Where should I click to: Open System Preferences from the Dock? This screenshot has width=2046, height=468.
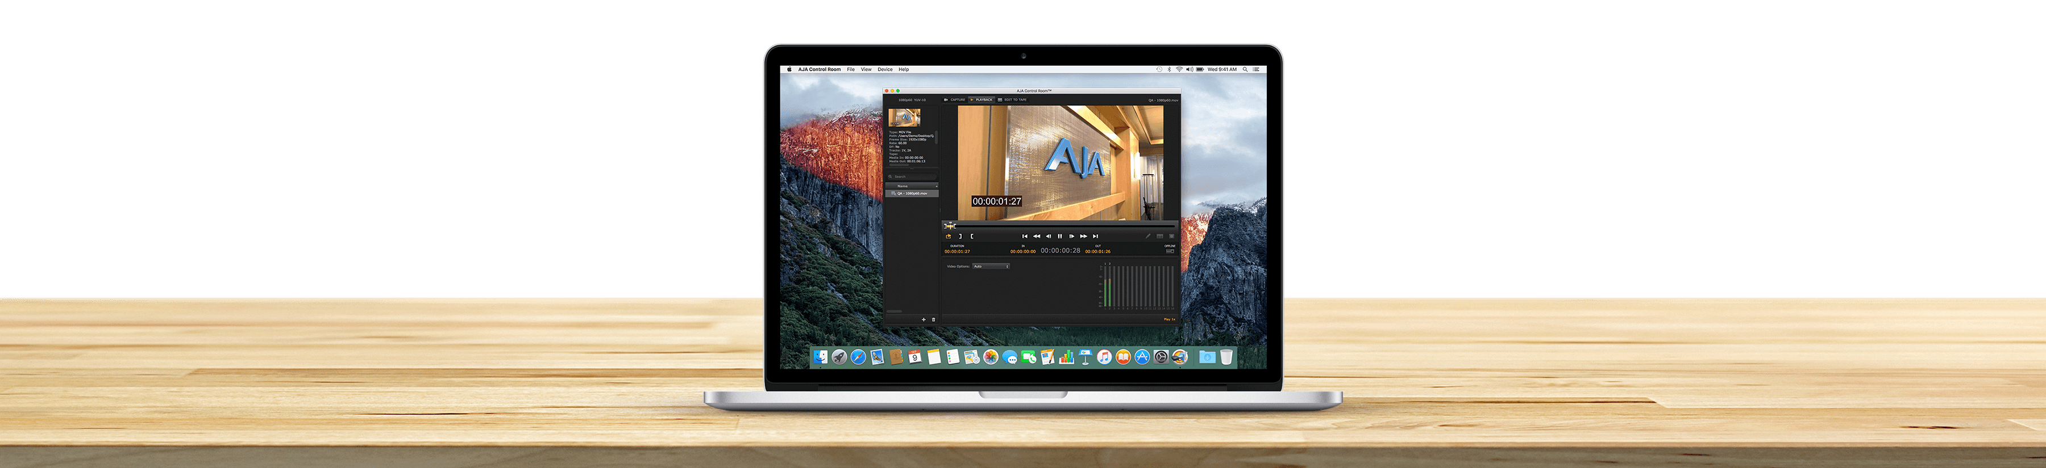click(x=1161, y=357)
